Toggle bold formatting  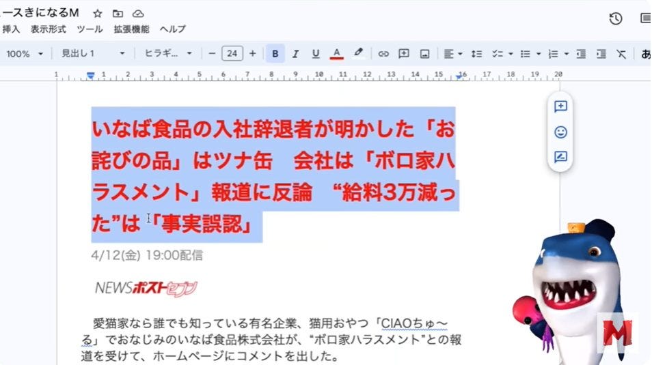point(275,54)
